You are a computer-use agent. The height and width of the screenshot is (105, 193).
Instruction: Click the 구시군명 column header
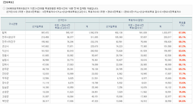tap(13, 24)
